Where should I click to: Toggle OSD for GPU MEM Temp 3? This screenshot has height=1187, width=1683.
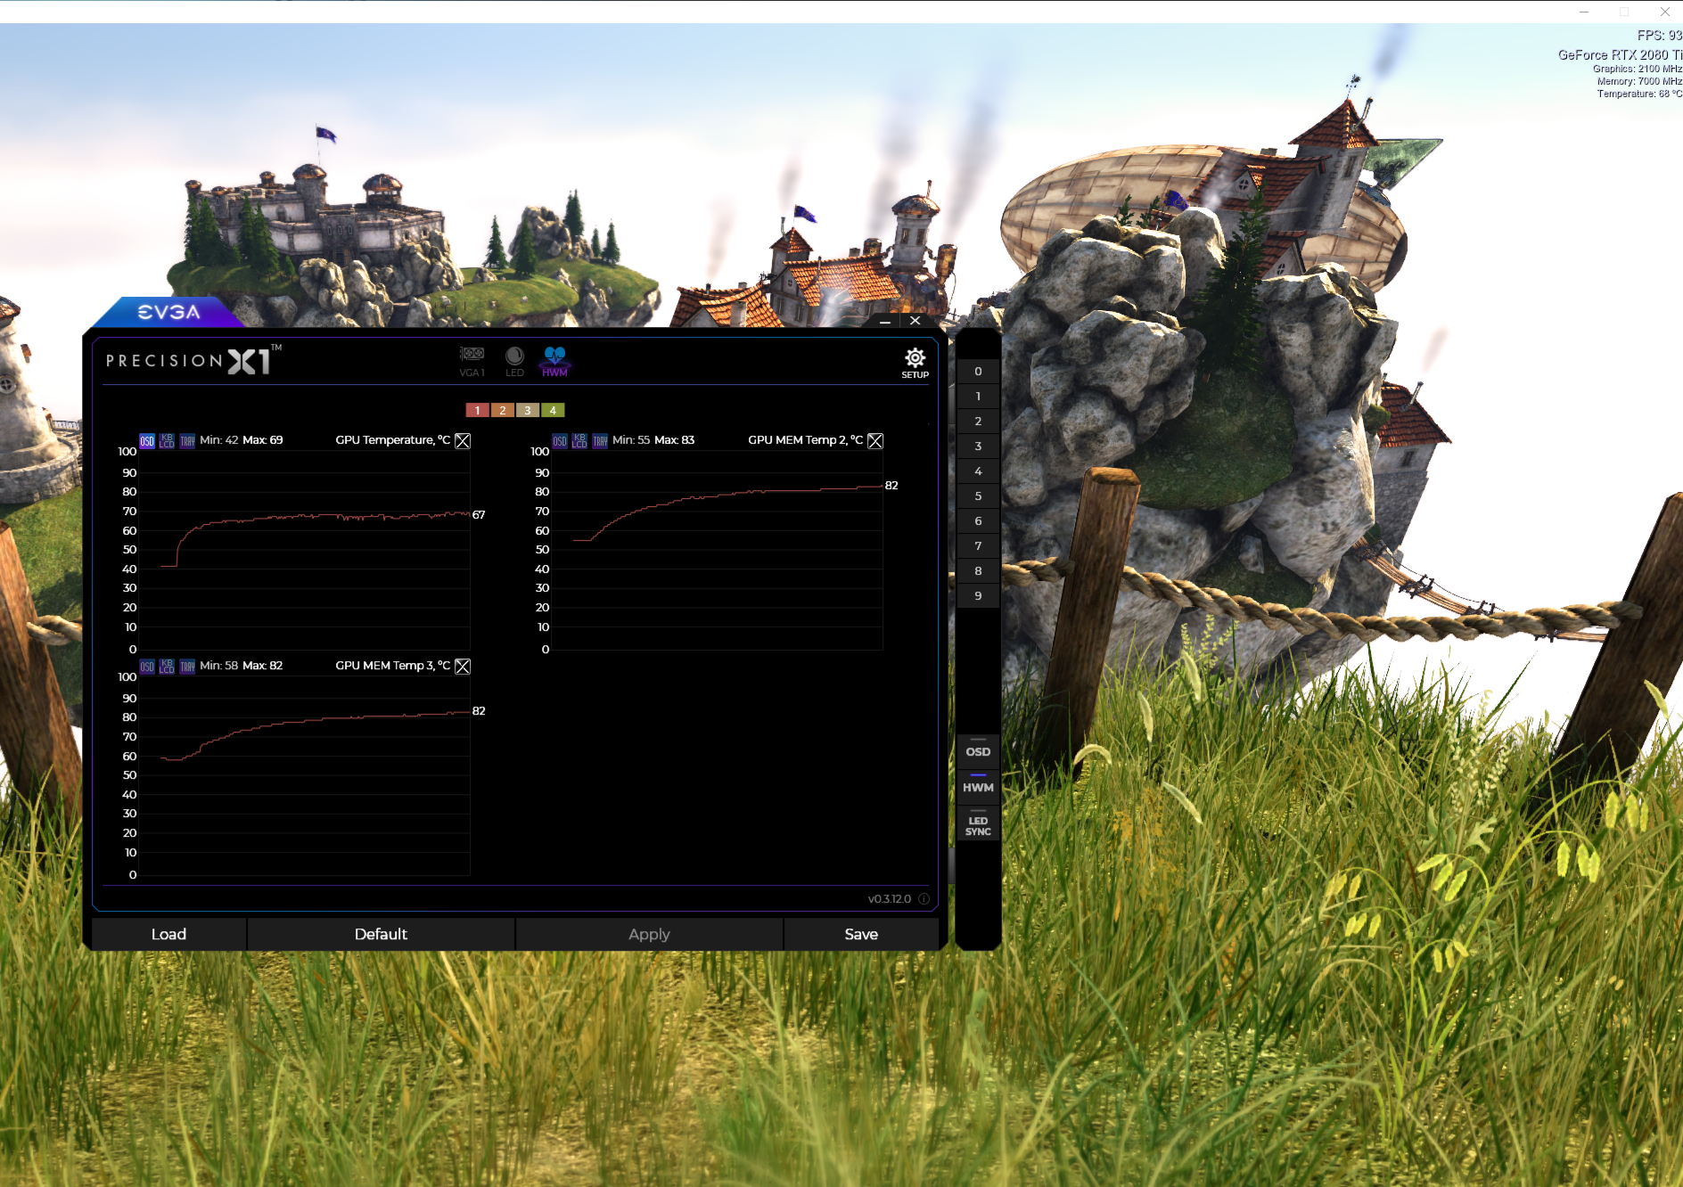(x=147, y=667)
